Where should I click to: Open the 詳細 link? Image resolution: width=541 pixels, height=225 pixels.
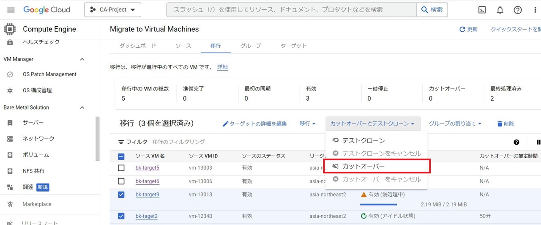[x=223, y=67]
